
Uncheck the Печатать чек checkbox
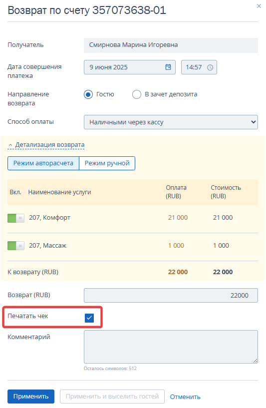click(89, 318)
